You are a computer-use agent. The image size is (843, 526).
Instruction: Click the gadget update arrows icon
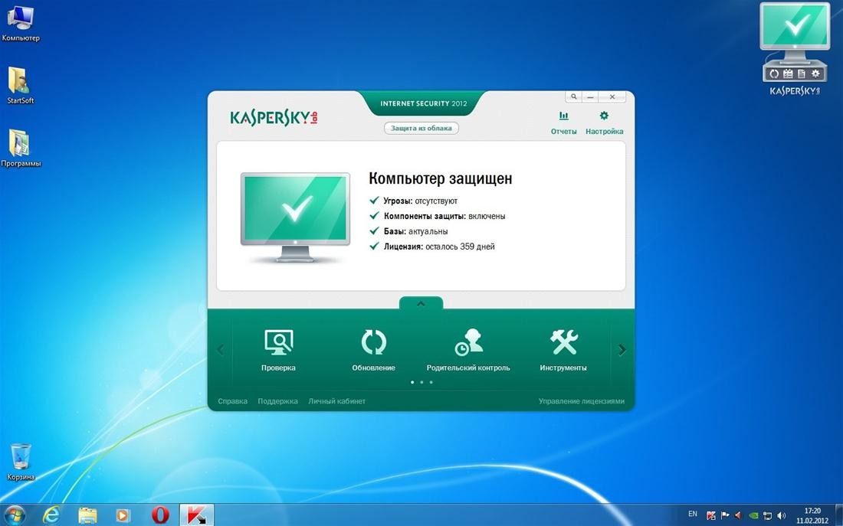pyautogui.click(x=774, y=74)
